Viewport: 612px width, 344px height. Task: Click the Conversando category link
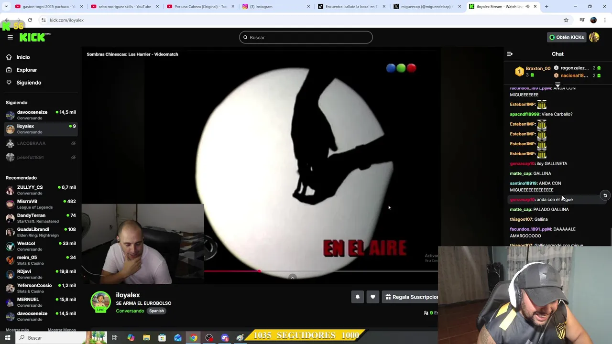click(x=130, y=311)
